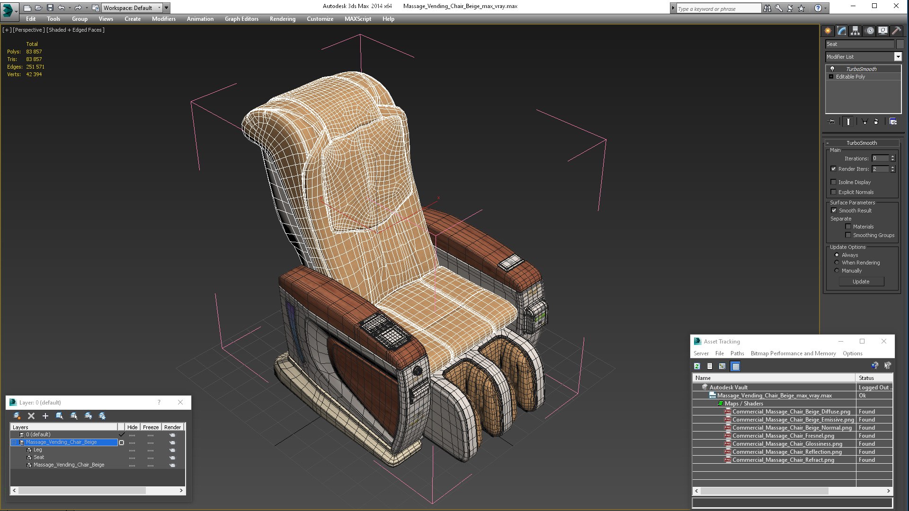Open the Modifiers menu
The width and height of the screenshot is (909, 511).
tap(163, 19)
